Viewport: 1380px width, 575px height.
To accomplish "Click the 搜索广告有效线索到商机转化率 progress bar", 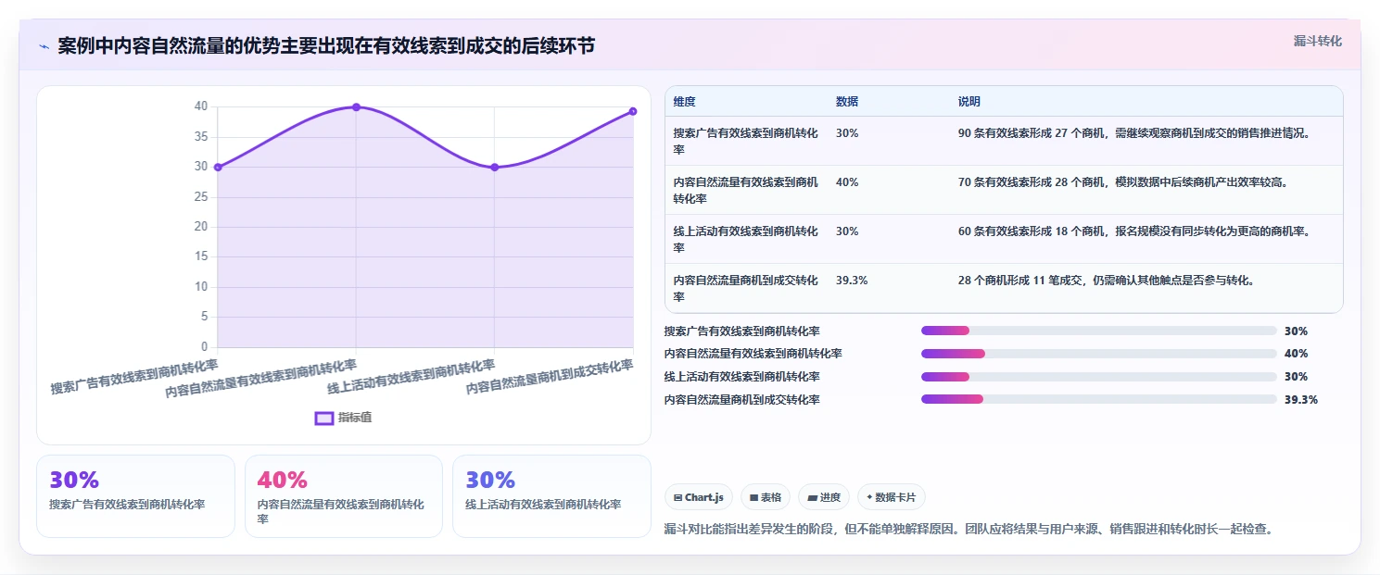I will point(1099,331).
